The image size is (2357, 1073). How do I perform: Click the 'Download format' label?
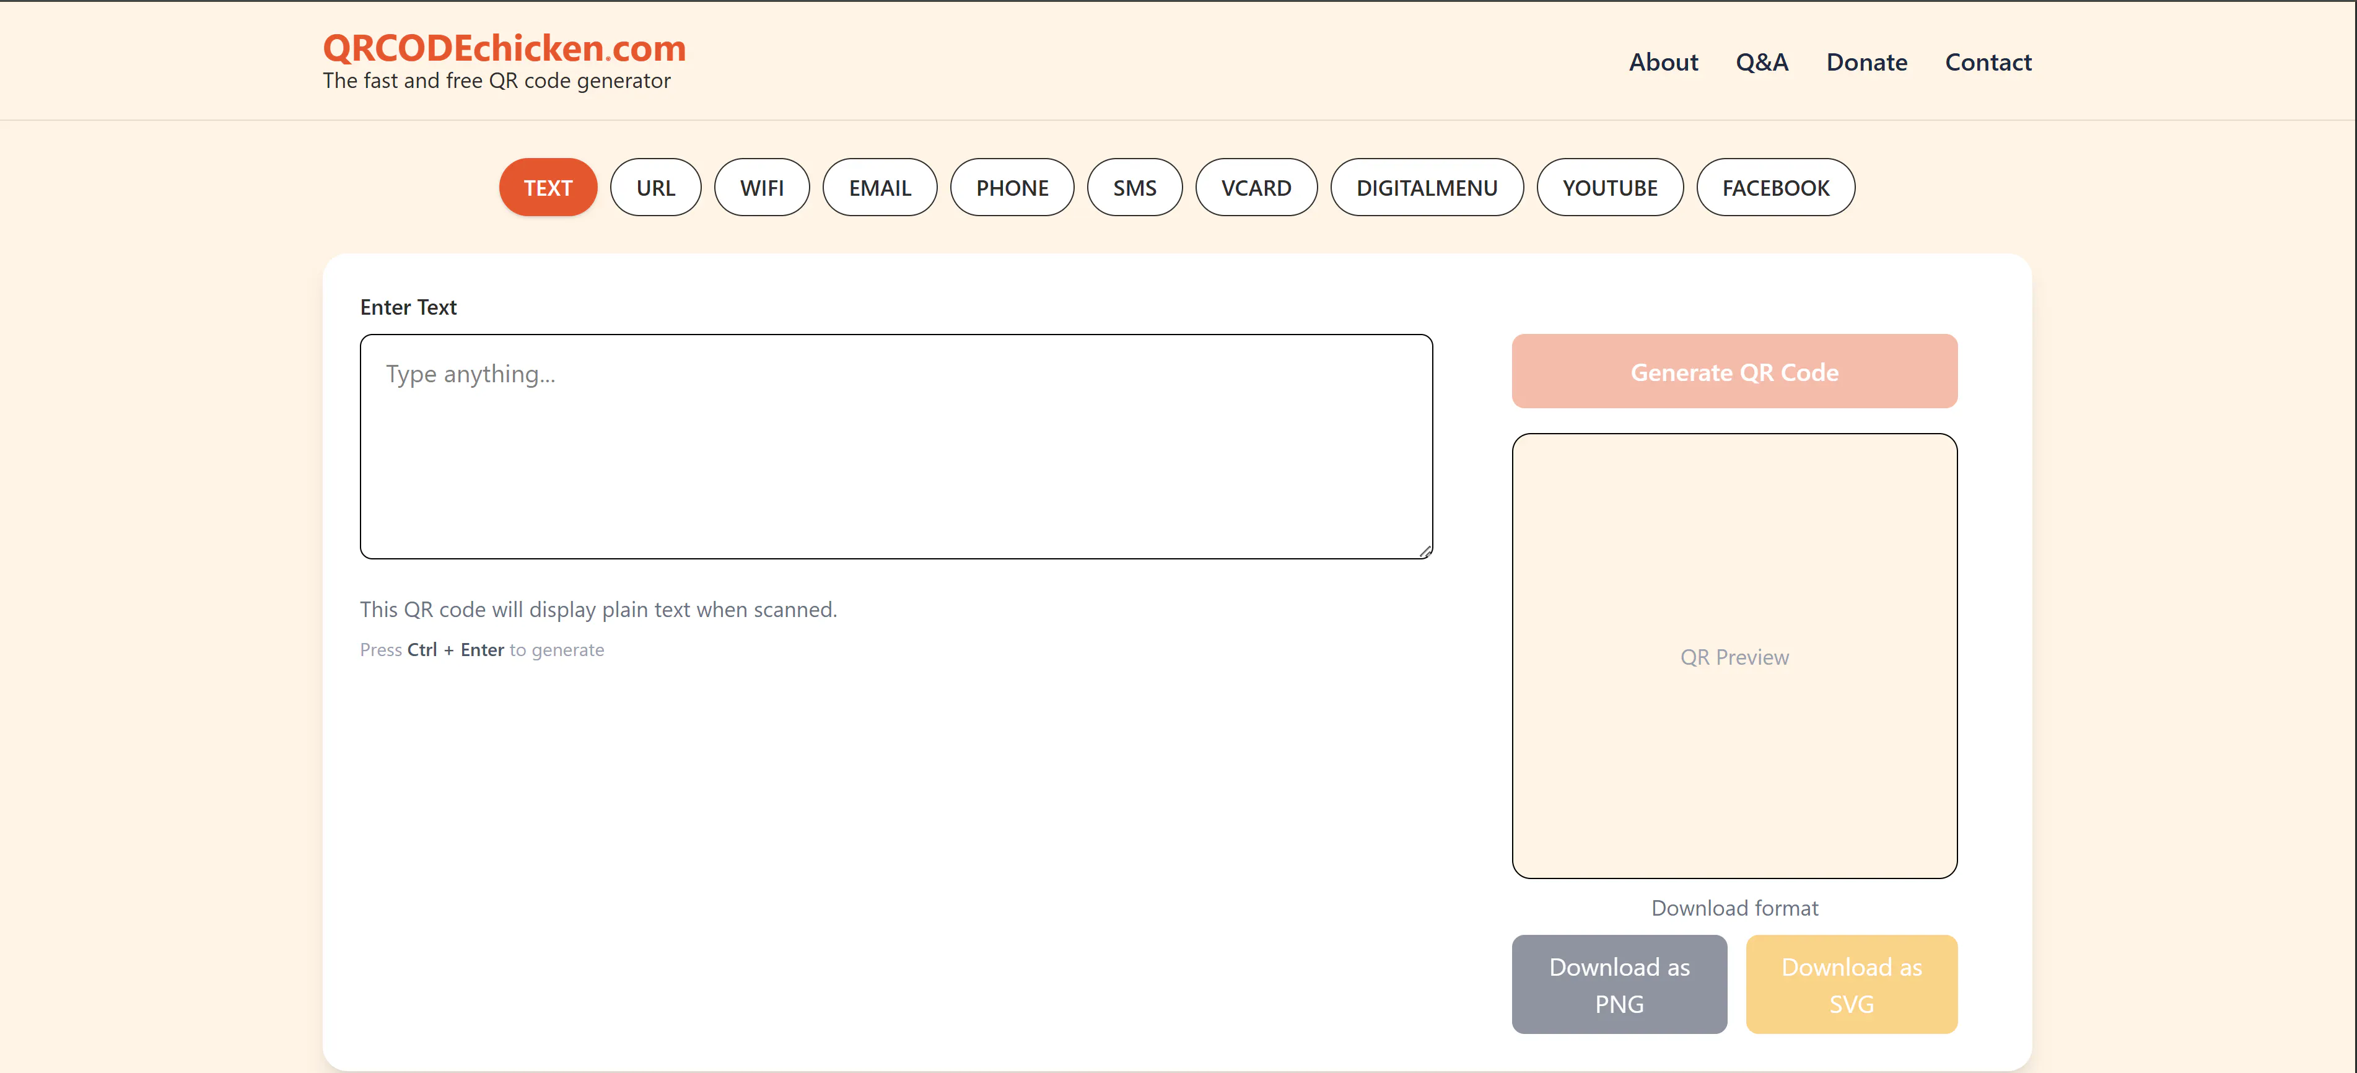1734,908
